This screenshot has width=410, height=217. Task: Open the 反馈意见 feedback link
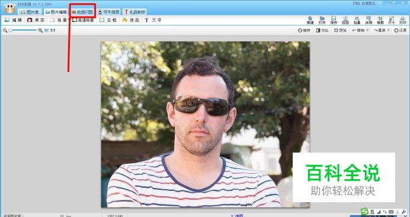tap(369, 4)
